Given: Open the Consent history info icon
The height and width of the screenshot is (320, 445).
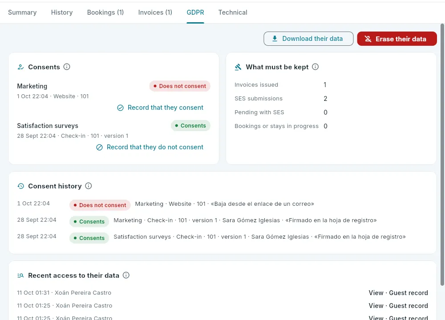Looking at the screenshot, I should tap(89, 186).
